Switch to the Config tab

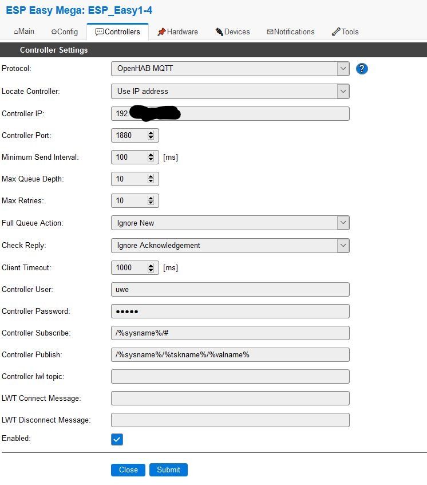pos(65,31)
